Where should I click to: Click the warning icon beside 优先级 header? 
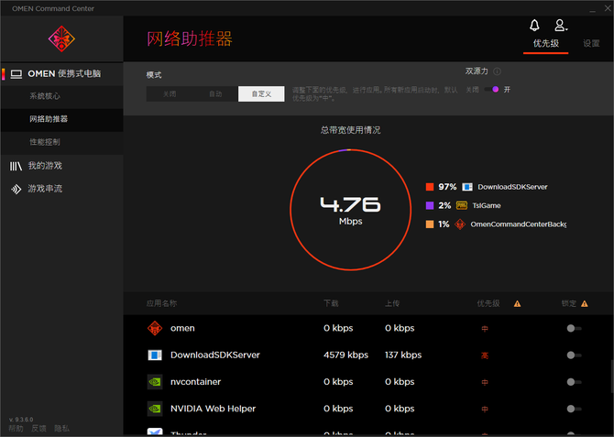(517, 303)
